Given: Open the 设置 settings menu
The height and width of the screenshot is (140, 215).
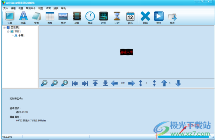Looking at the screenshot, I should 21,8.
